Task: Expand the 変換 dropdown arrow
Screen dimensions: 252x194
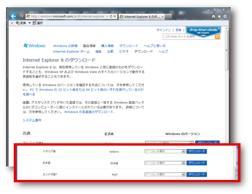Action: coord(29,23)
